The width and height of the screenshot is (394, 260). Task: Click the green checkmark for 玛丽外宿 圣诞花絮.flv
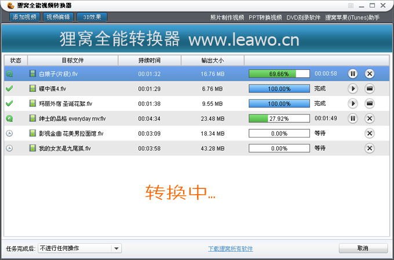[x=9, y=103]
